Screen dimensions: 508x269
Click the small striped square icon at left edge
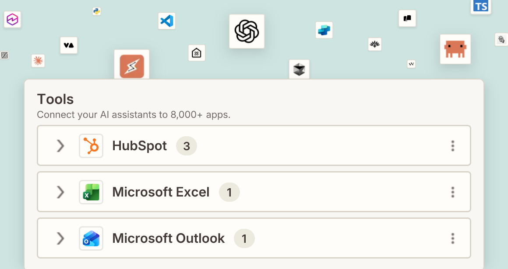click(4, 55)
